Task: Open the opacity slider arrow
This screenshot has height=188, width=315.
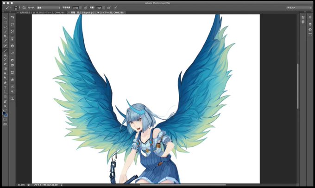Action: (x=81, y=7)
